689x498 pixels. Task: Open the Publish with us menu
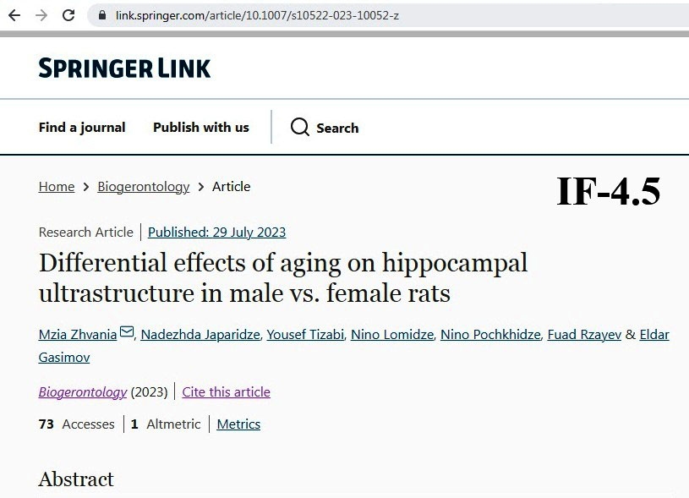coord(201,128)
